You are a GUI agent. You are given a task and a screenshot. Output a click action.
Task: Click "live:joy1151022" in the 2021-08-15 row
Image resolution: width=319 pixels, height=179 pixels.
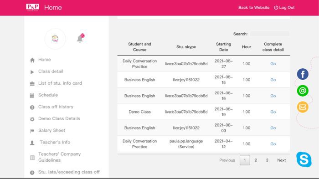click(186, 80)
